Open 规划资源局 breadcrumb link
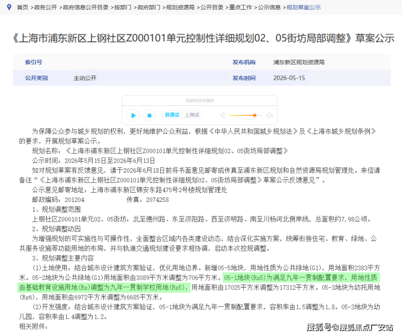 tap(180, 8)
